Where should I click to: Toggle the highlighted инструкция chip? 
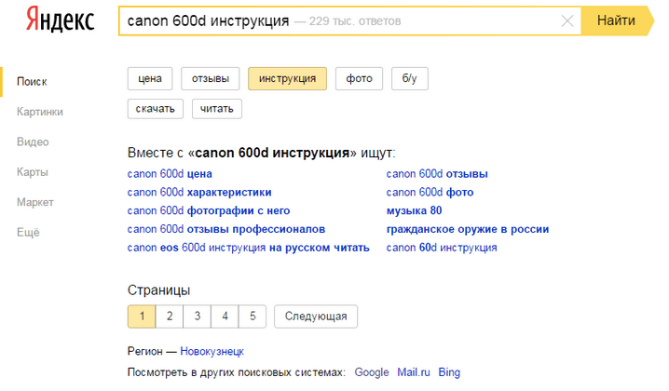click(288, 78)
